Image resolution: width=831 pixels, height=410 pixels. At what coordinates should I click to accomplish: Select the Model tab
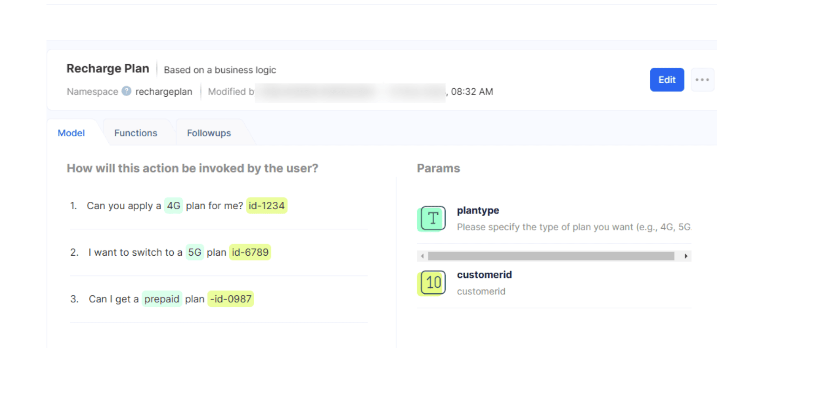coord(71,133)
